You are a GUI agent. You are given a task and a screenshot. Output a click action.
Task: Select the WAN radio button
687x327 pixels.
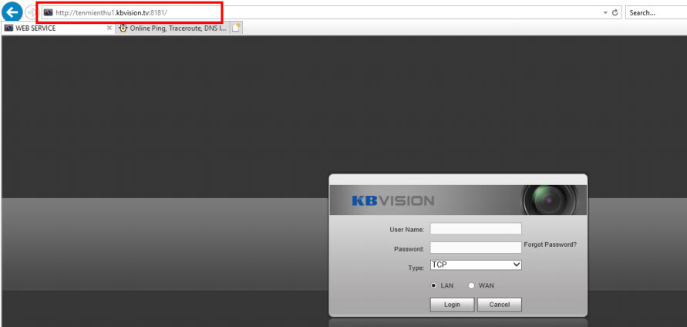(471, 285)
